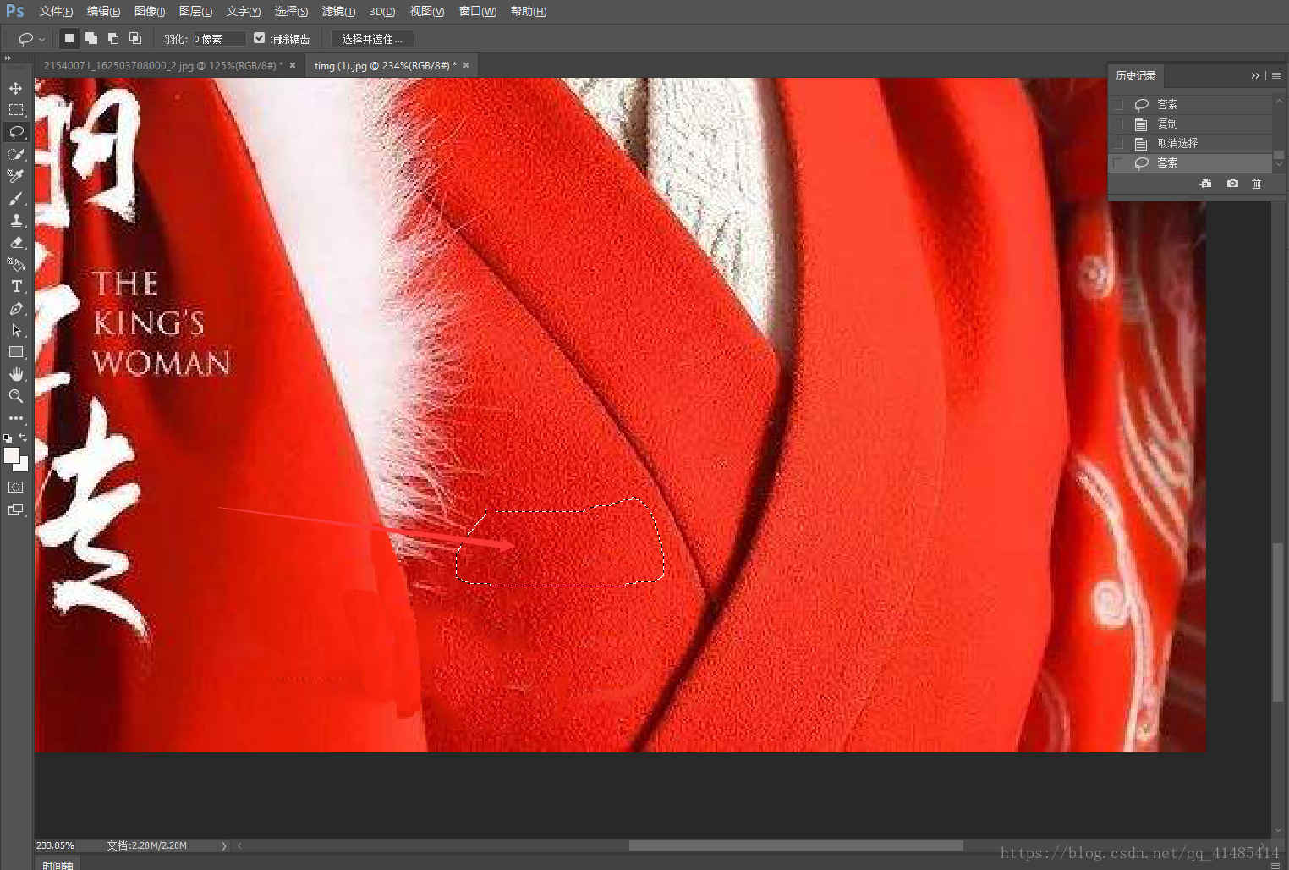Select the Rectangular Marquee tool
The height and width of the screenshot is (870, 1289).
(16, 110)
